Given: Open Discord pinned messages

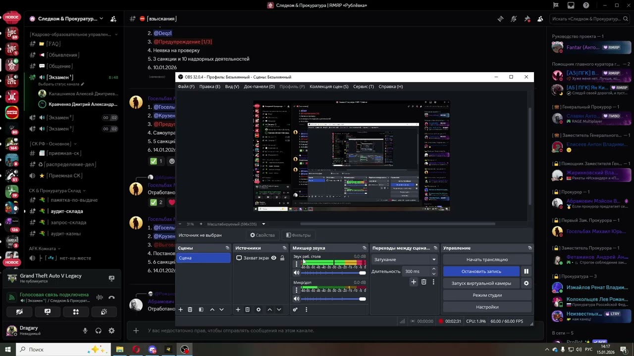Looking at the screenshot, I should coord(527,19).
